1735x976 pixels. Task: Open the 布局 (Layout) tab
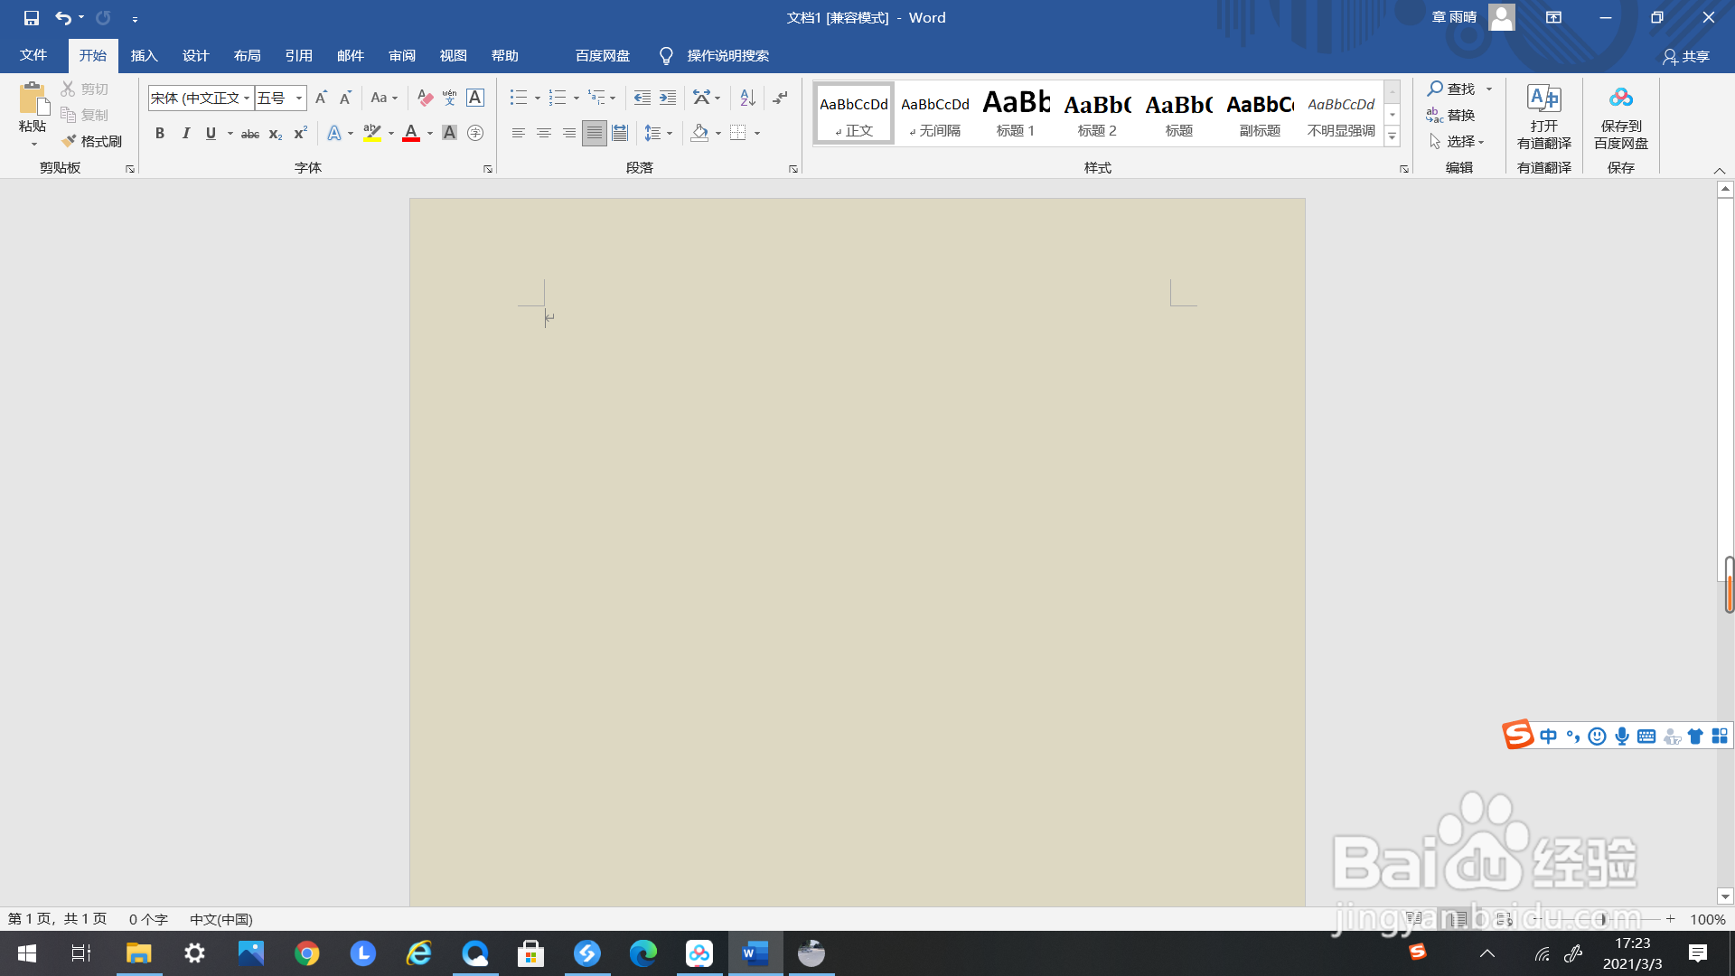[x=247, y=56]
